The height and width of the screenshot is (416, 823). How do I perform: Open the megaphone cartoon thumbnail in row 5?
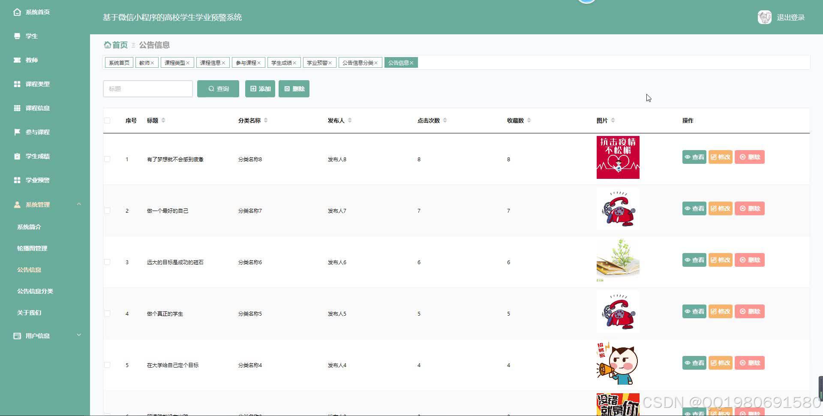[x=618, y=363]
